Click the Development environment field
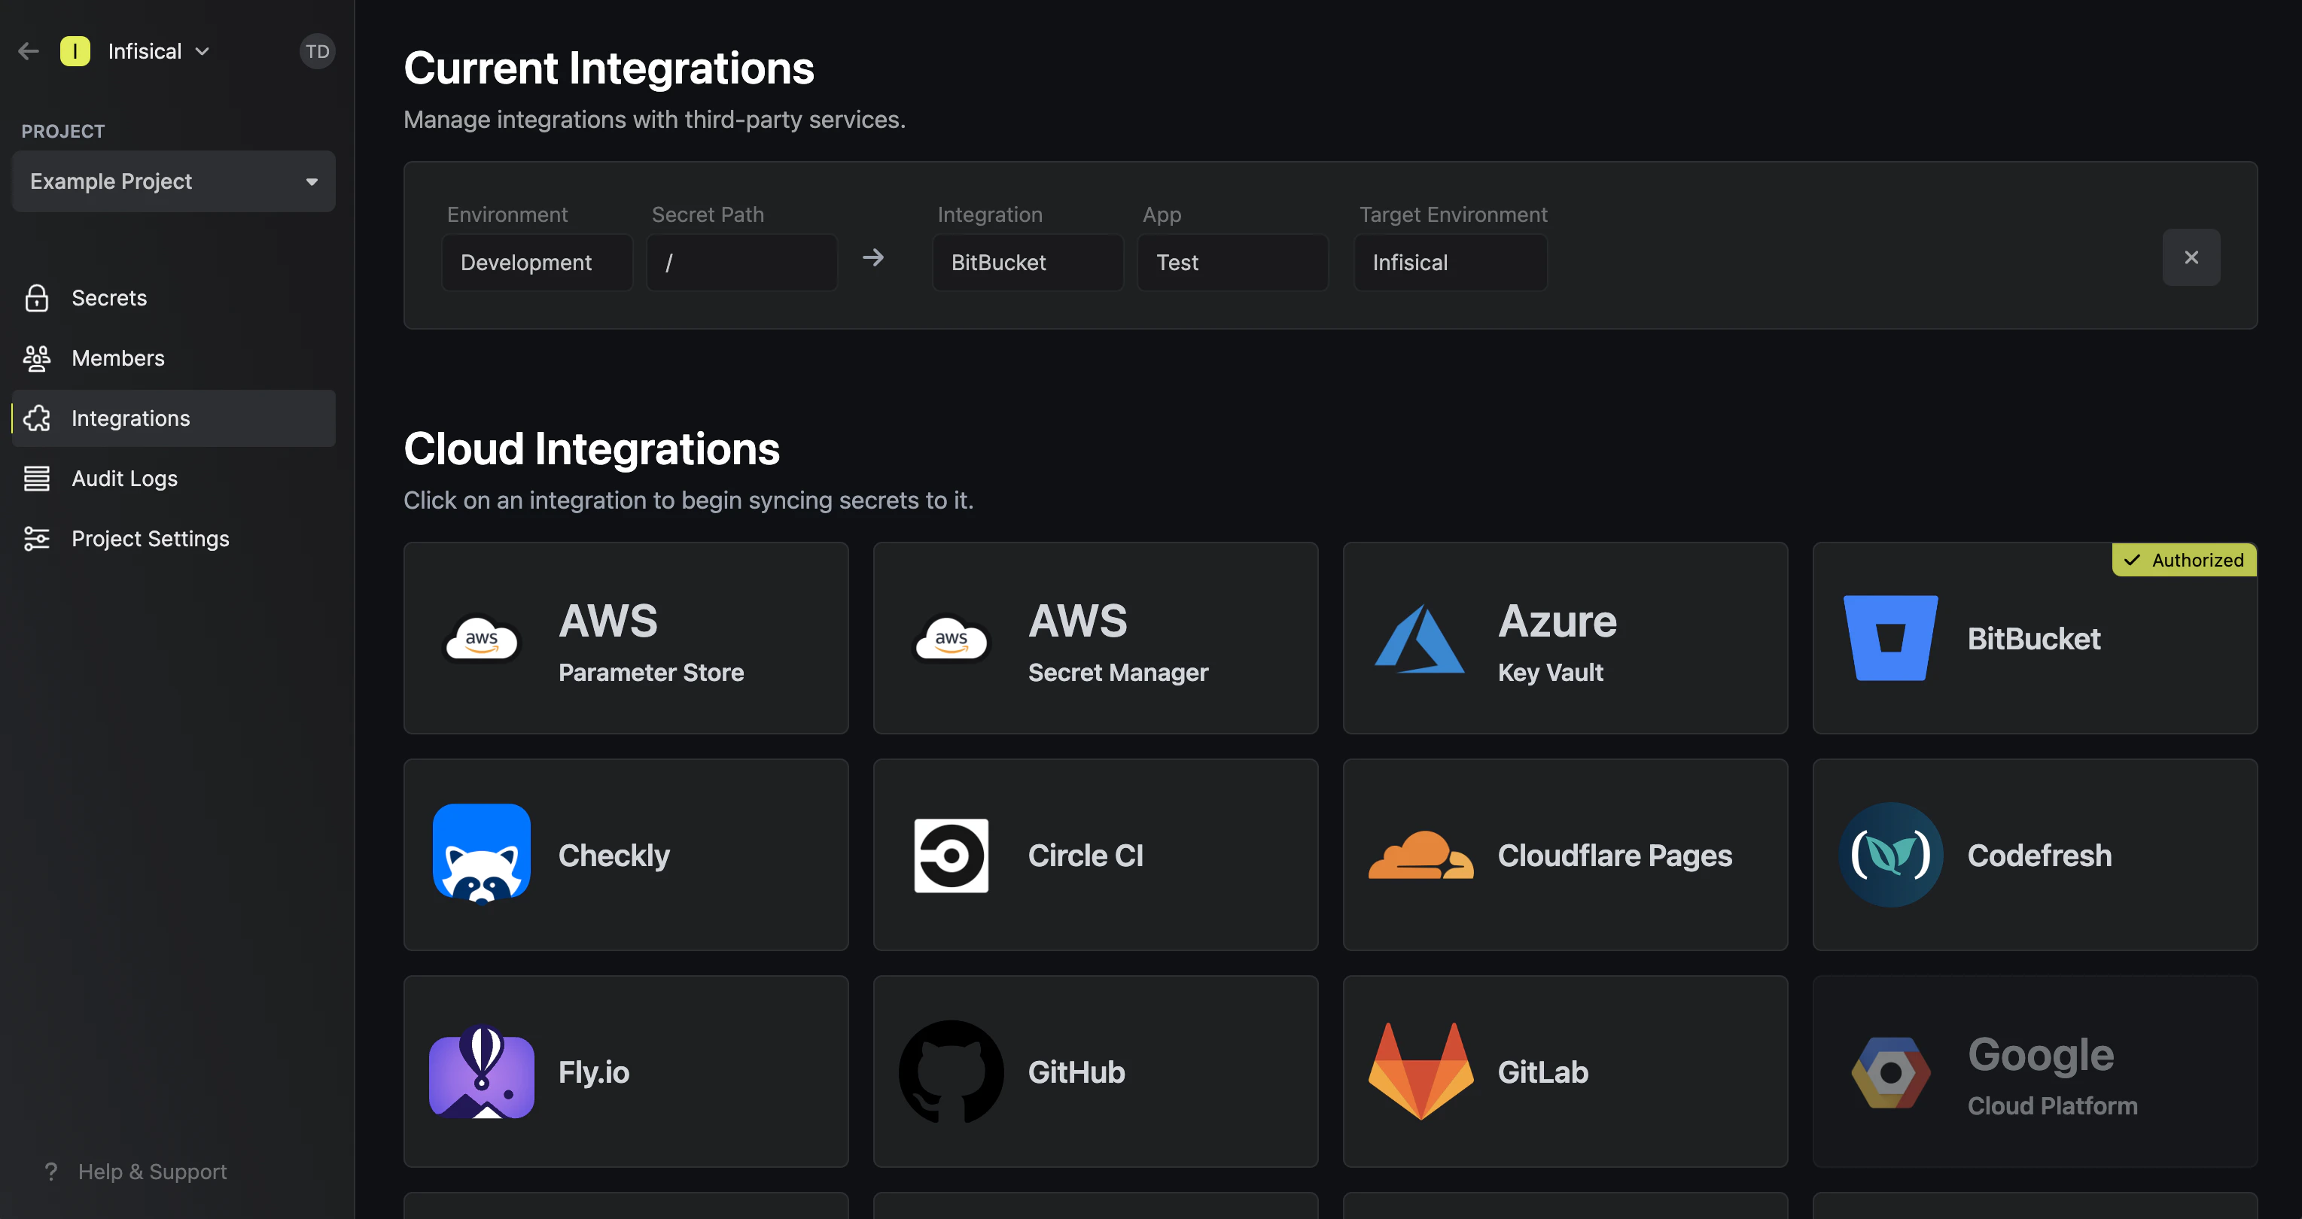 [x=537, y=263]
